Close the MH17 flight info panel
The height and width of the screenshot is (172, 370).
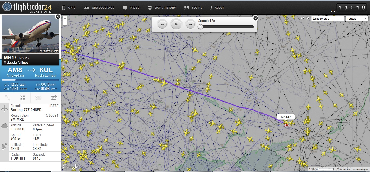57,17
